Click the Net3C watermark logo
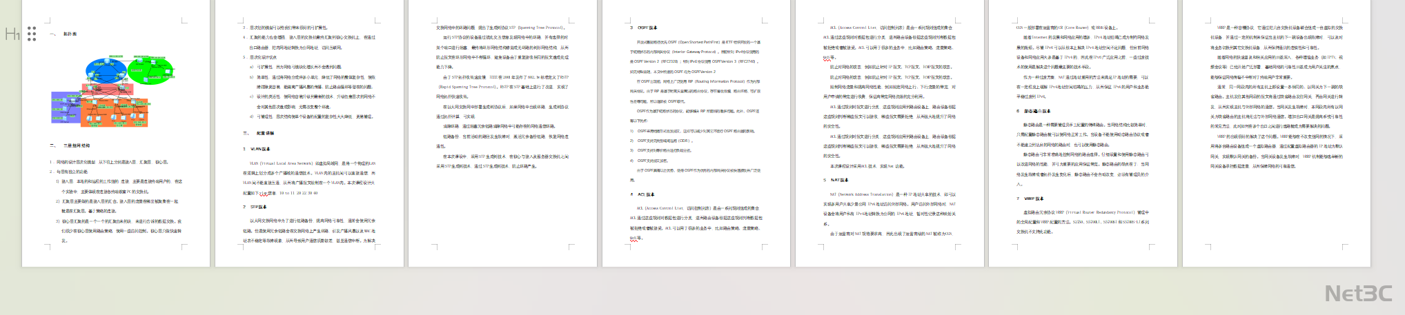 coord(1357,294)
